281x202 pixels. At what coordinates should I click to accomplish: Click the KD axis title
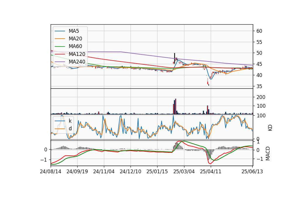(270, 128)
